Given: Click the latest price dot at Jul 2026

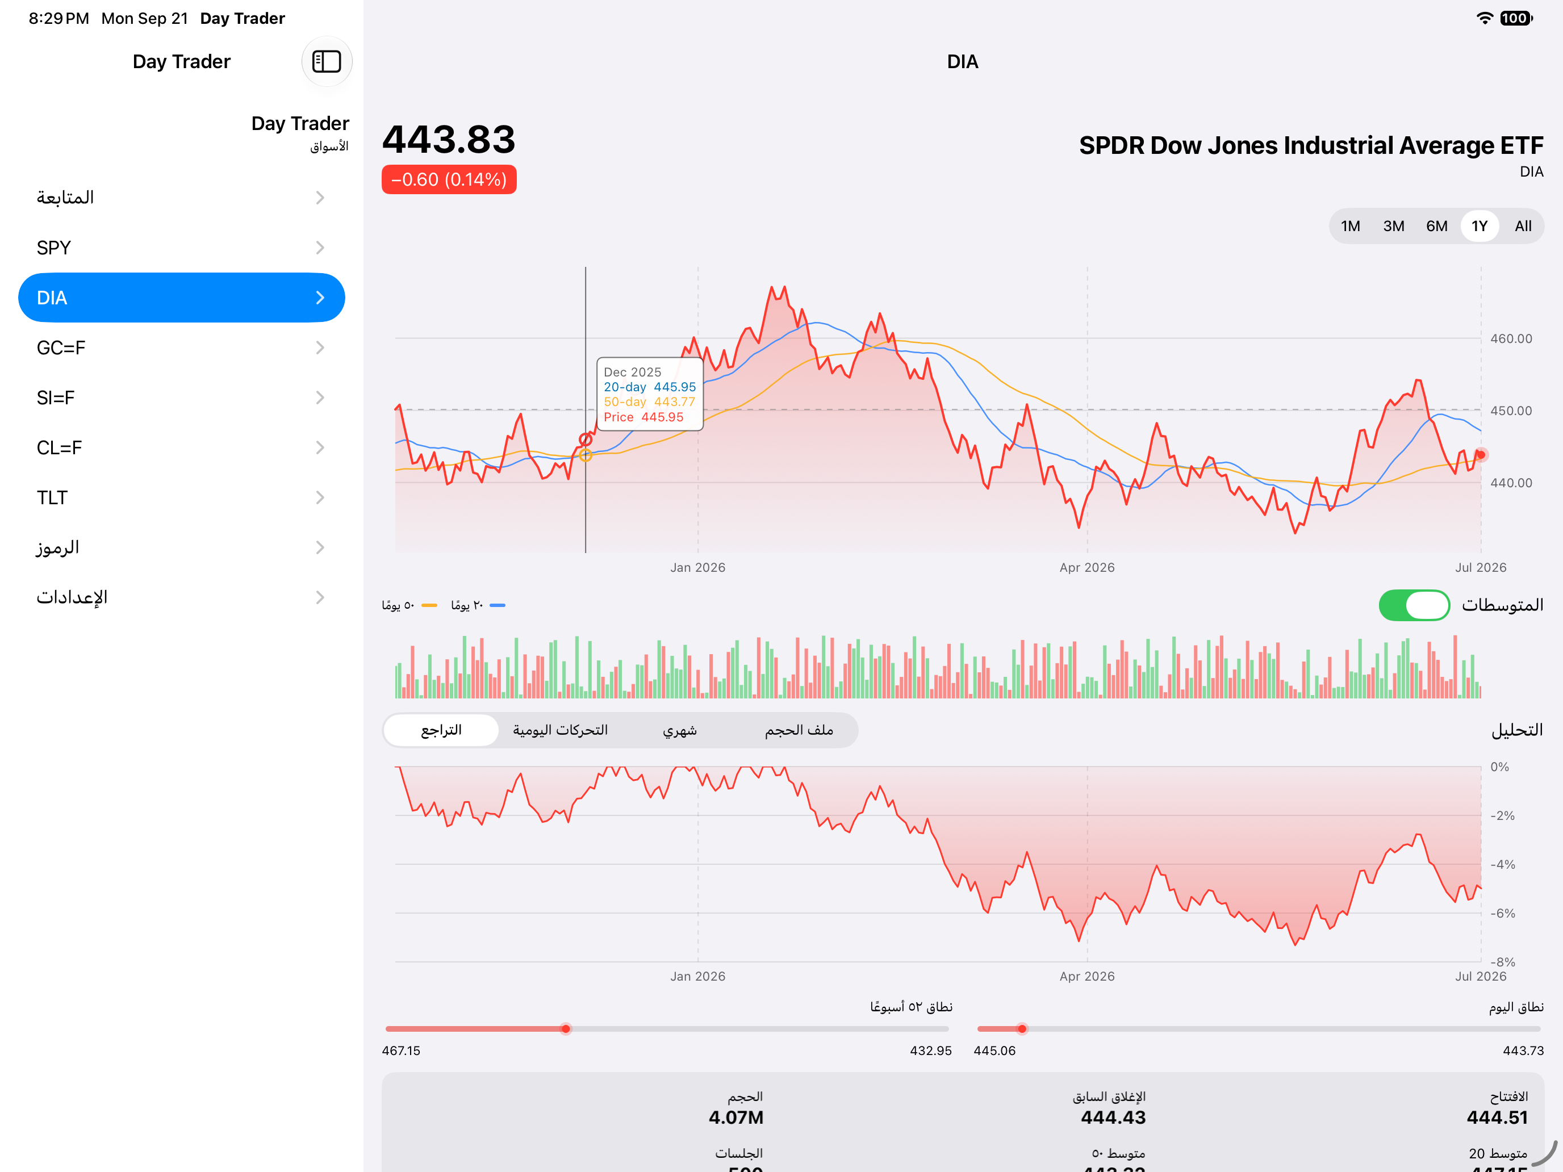Looking at the screenshot, I should click(x=1480, y=455).
